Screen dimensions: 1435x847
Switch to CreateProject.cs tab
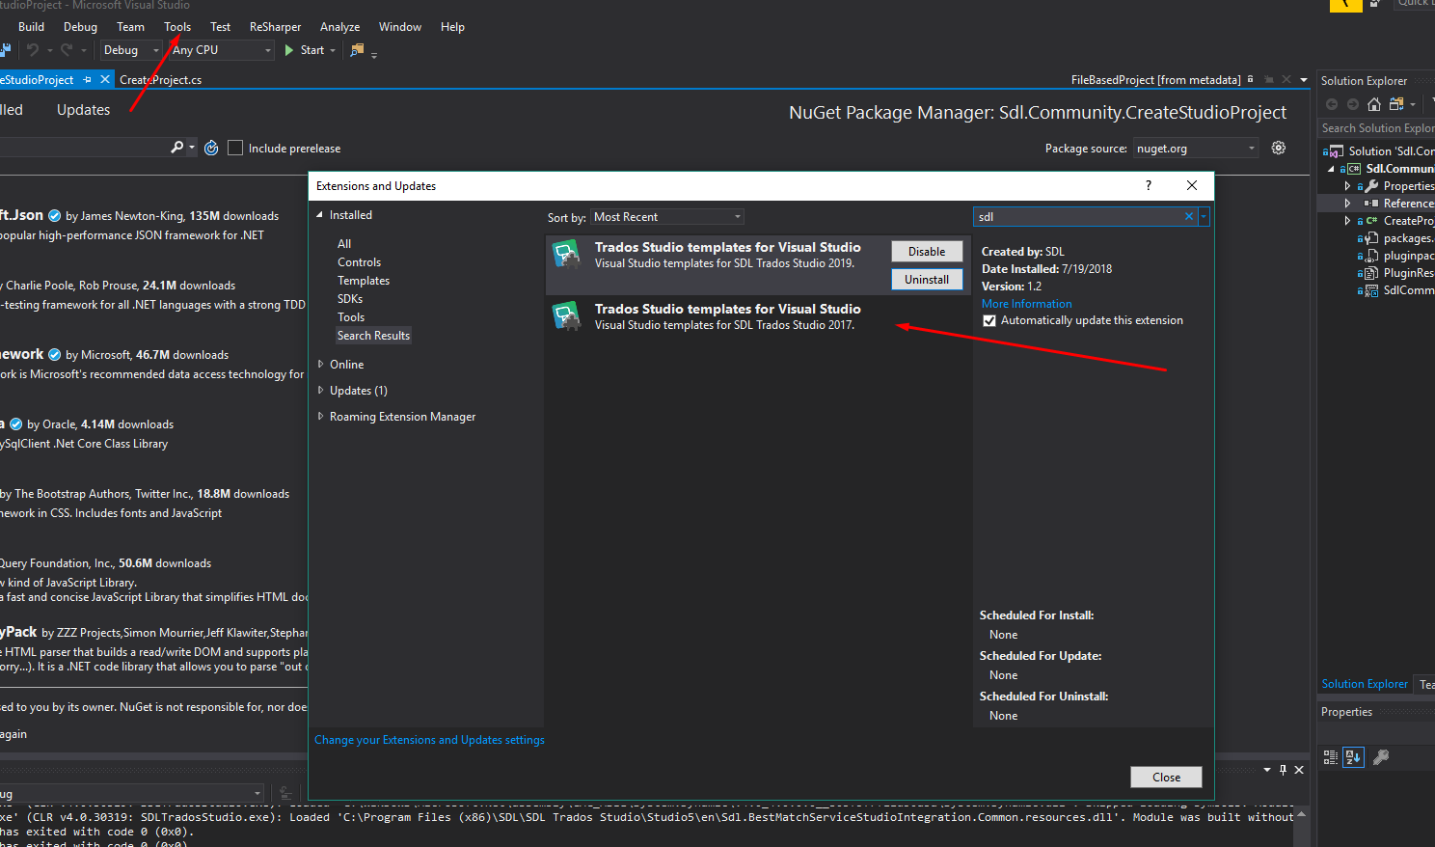[160, 80]
